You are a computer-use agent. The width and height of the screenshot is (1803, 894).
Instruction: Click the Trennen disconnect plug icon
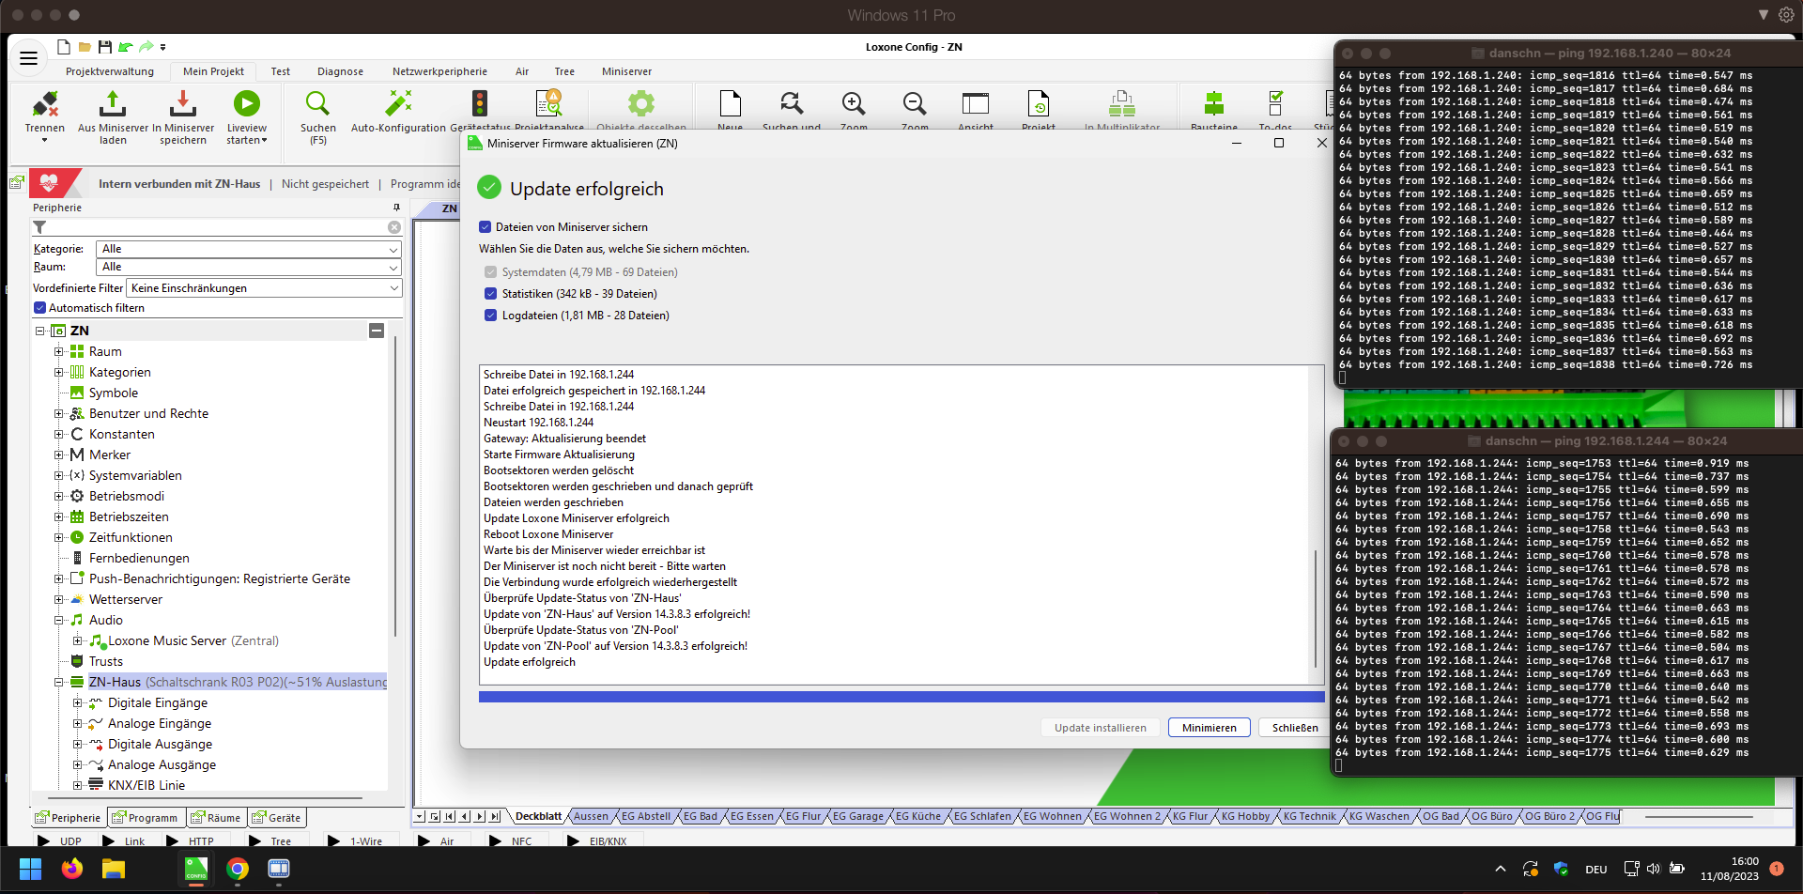pos(44,103)
